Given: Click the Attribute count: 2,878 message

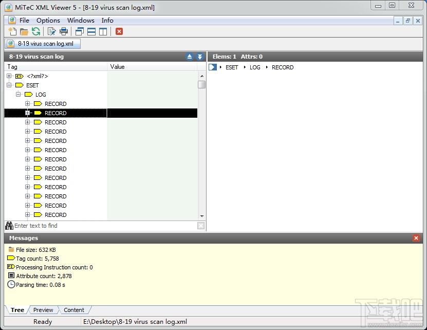Looking at the screenshot, I should [44, 276].
